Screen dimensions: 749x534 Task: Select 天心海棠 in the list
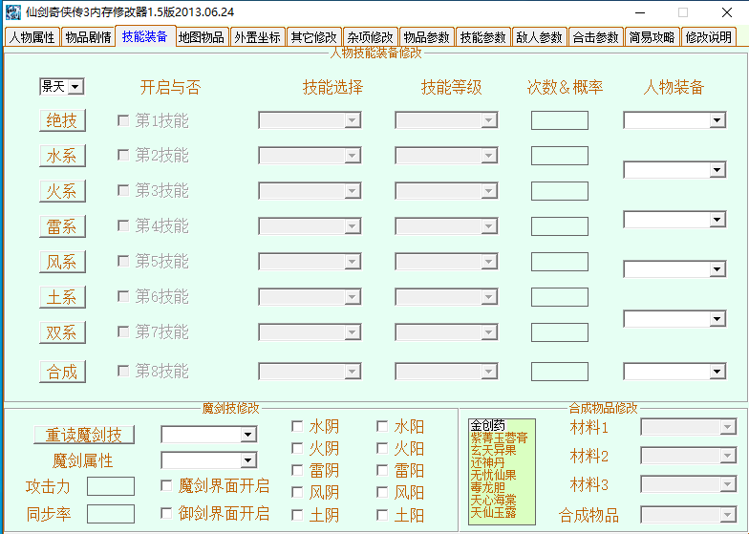tap(493, 501)
